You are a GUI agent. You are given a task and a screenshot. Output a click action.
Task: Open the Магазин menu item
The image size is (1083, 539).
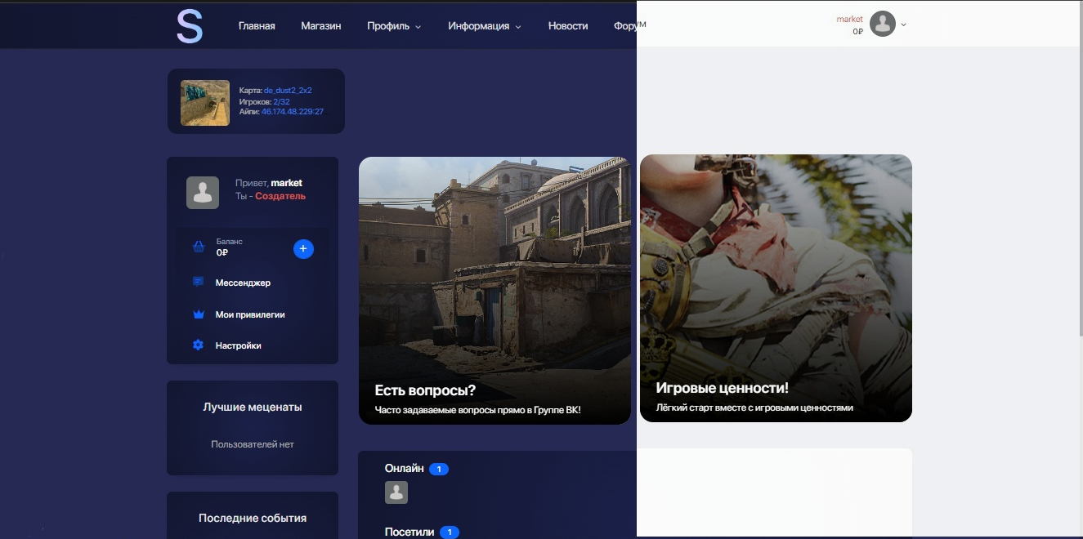tap(321, 26)
